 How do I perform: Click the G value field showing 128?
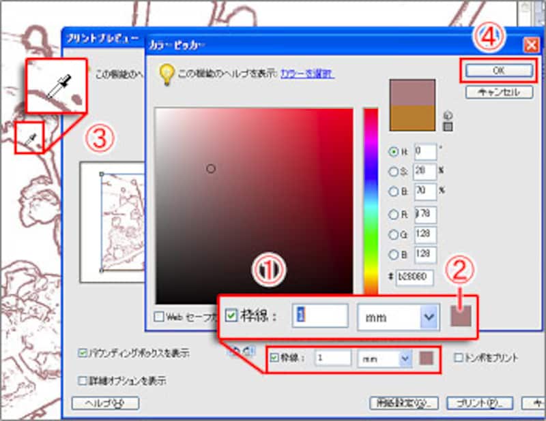click(x=425, y=234)
